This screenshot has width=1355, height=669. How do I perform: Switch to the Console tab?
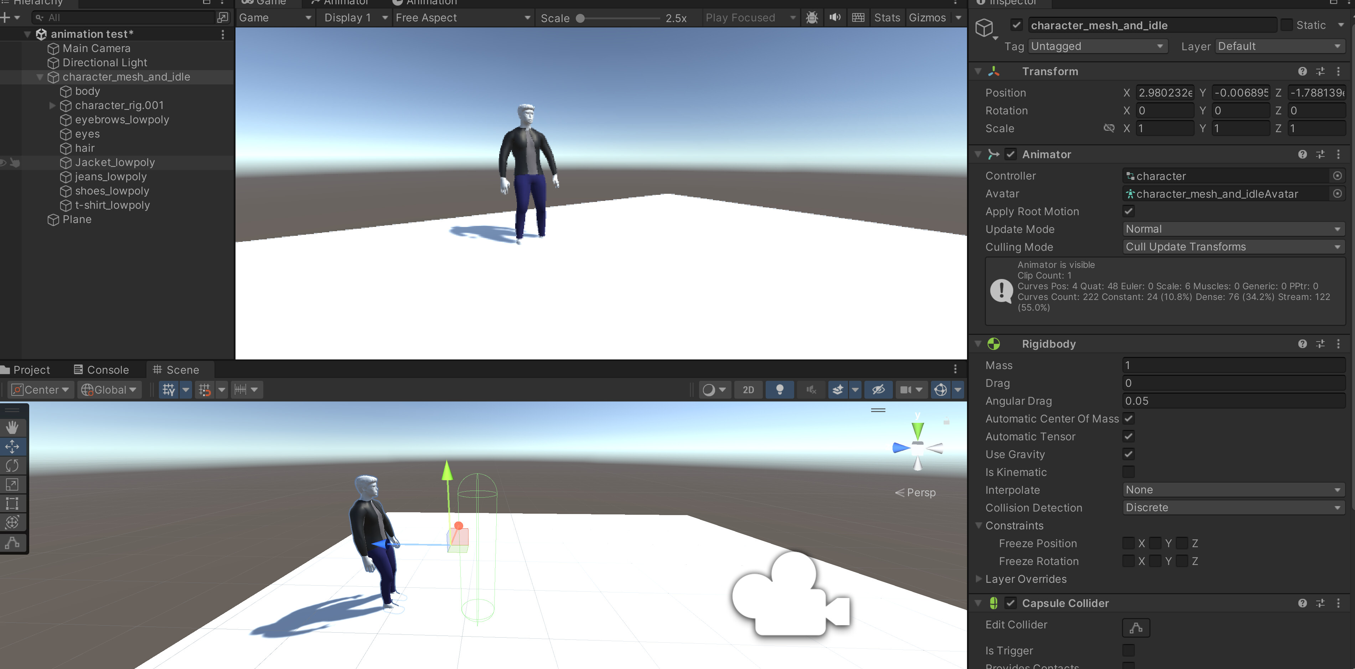(x=103, y=369)
